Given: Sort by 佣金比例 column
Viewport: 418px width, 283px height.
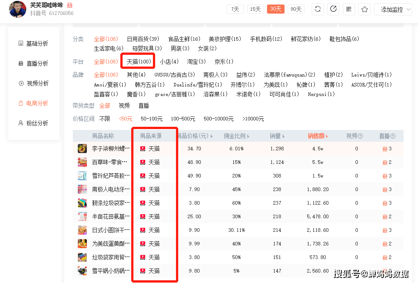Looking at the screenshot, I should pyautogui.click(x=237, y=136).
